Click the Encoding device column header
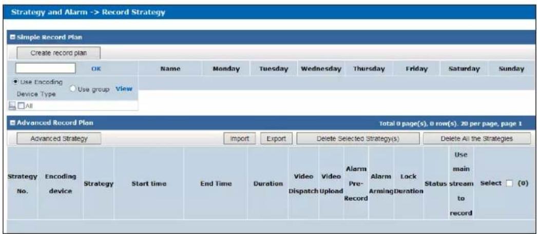Screen dimensions: 537x234 pos(60,184)
